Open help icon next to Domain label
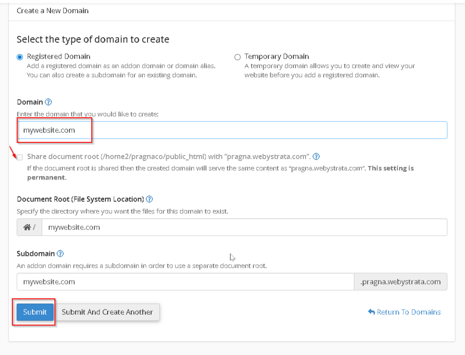The height and width of the screenshot is (355, 465). point(48,102)
